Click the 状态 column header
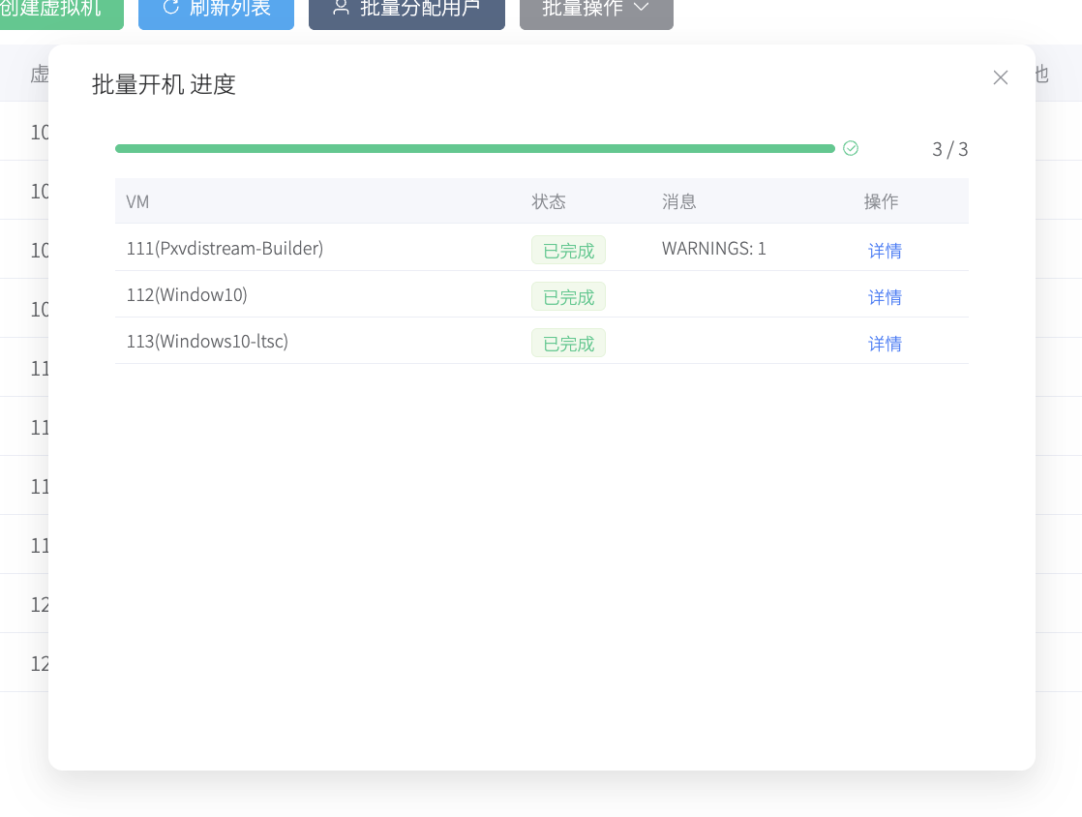Viewport: 1082px width, 817px height. (x=549, y=201)
